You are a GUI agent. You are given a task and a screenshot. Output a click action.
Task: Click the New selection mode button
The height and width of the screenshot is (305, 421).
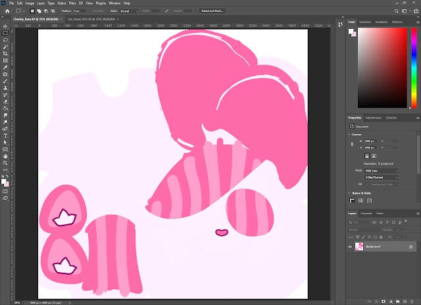(x=32, y=11)
